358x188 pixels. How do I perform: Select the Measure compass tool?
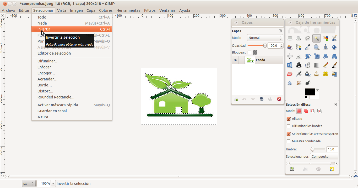click(326, 47)
